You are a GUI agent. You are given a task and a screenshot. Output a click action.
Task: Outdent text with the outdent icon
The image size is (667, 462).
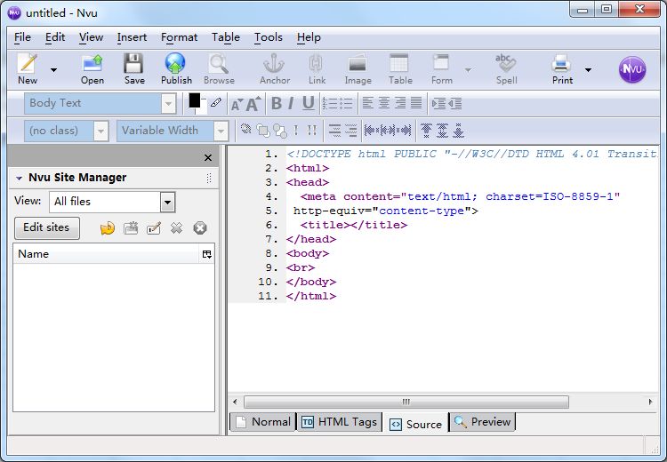pyautogui.click(x=454, y=103)
